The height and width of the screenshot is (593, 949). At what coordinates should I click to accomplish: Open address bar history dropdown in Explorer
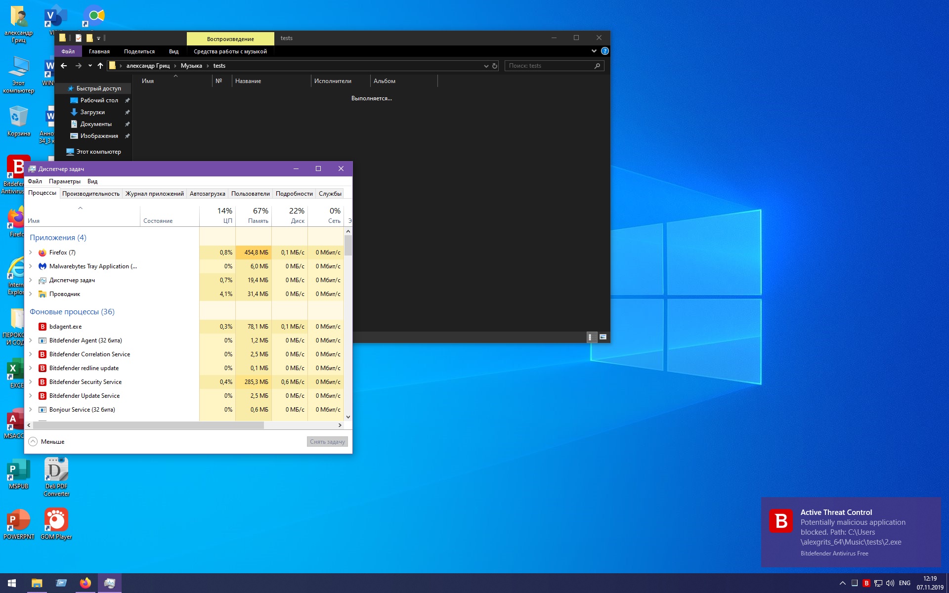[486, 66]
